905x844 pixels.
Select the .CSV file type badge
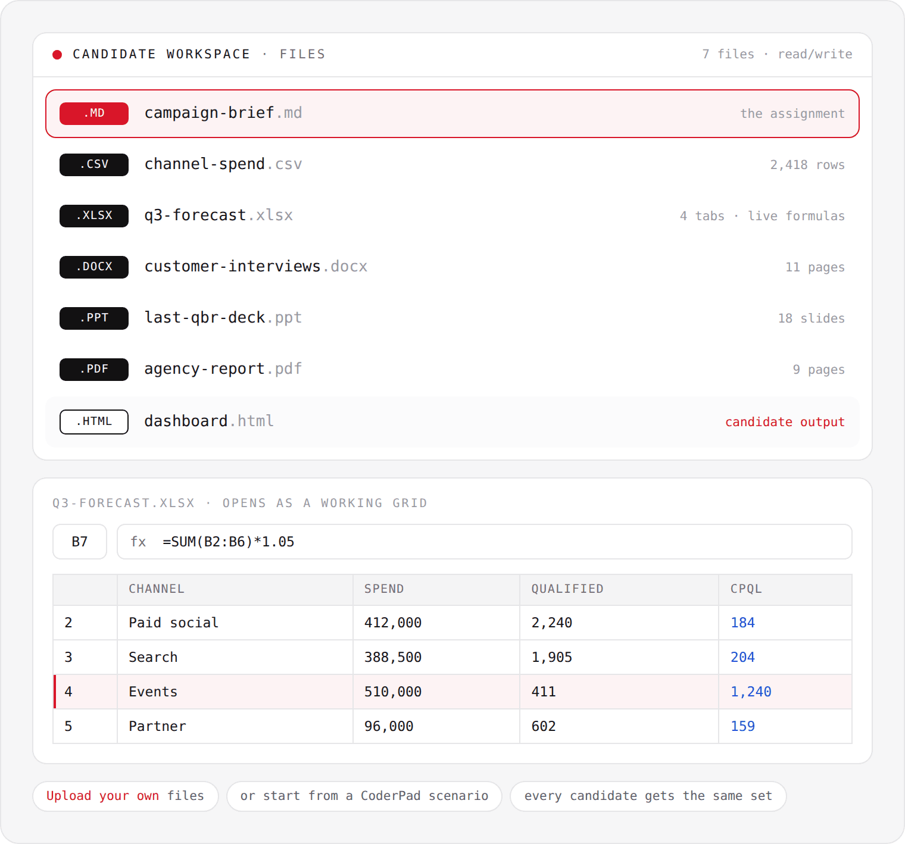[94, 165]
